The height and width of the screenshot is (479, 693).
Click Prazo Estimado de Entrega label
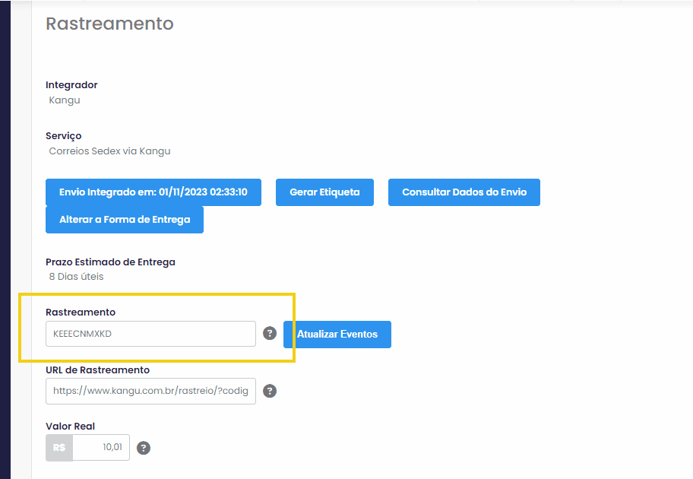click(x=110, y=262)
